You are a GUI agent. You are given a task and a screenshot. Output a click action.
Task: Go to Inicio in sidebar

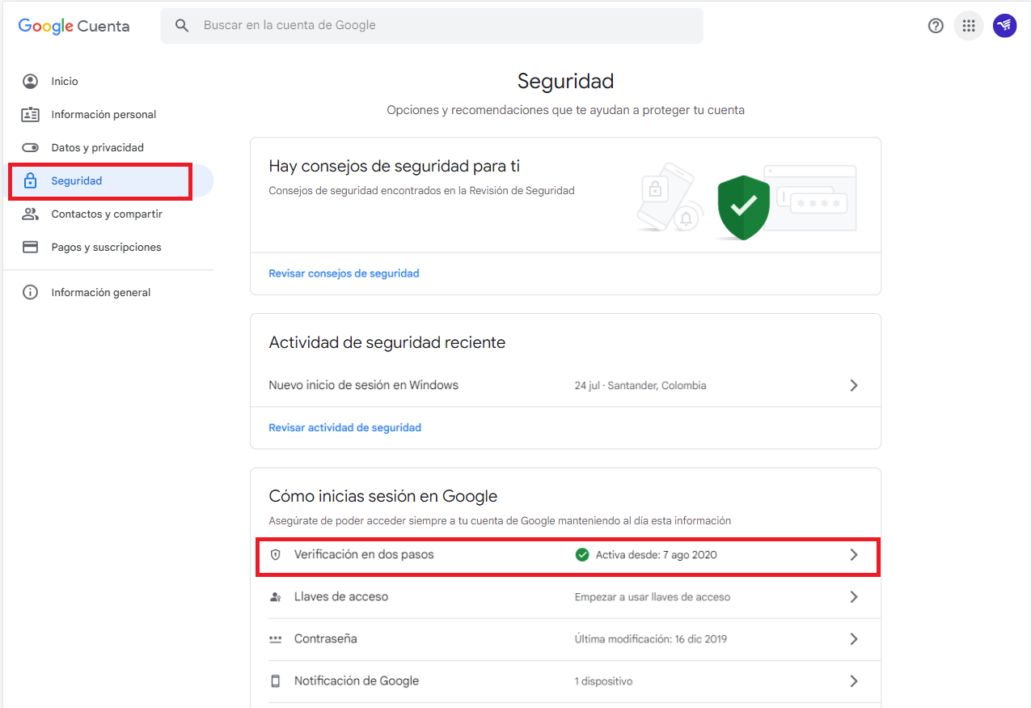coord(65,82)
